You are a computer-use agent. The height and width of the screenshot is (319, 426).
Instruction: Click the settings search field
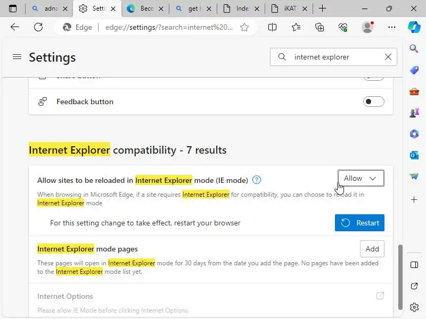tap(335, 57)
